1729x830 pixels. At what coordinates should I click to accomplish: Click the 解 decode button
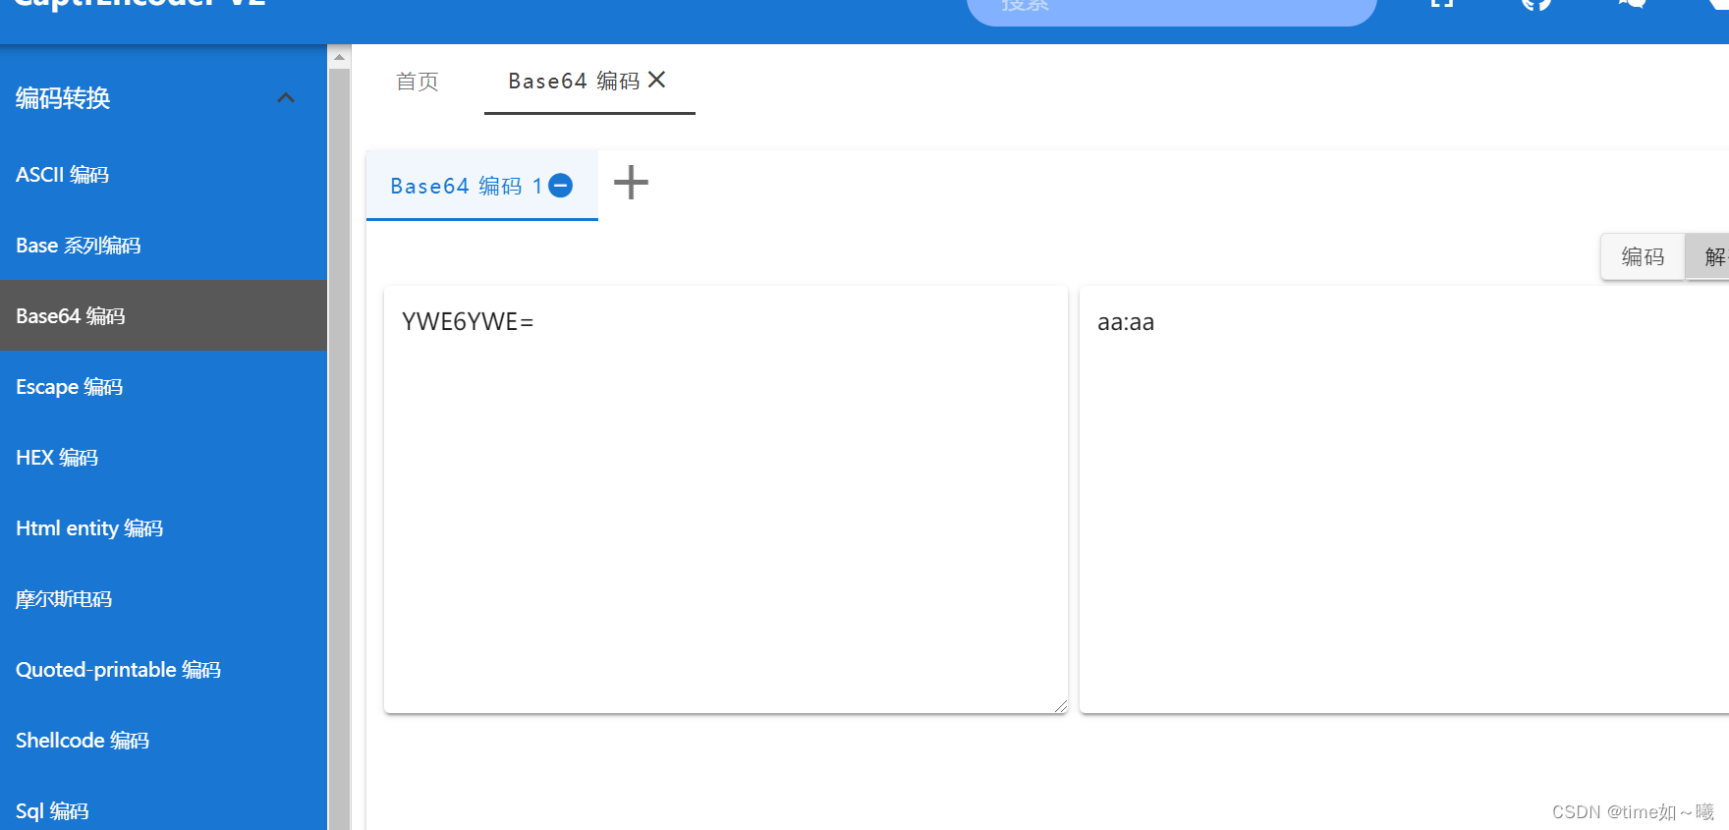pyautogui.click(x=1707, y=256)
